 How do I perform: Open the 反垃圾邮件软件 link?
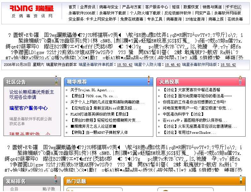coord(178,13)
